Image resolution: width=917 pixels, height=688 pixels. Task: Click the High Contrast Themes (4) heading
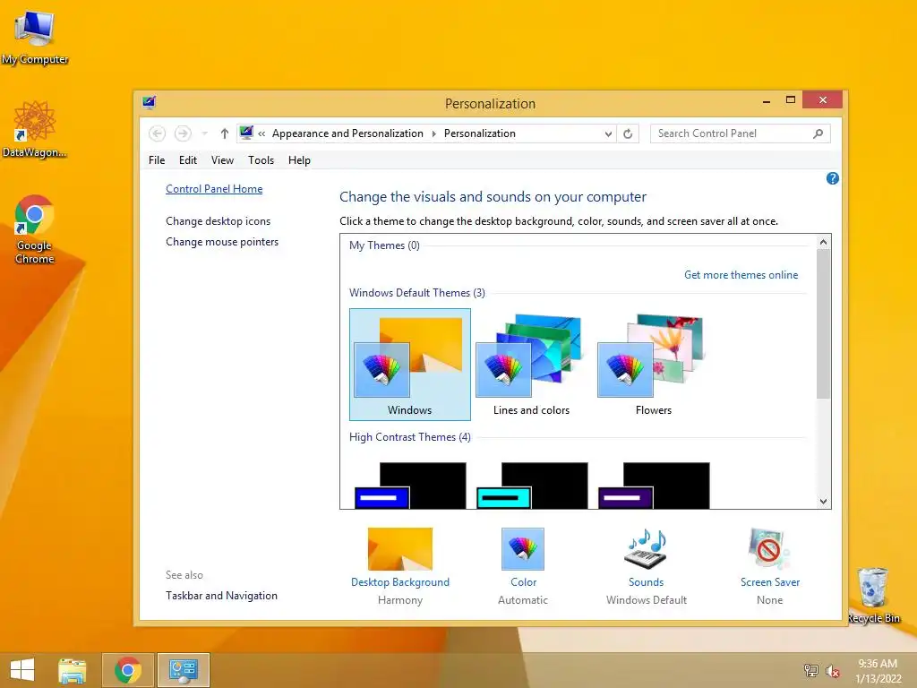(410, 437)
